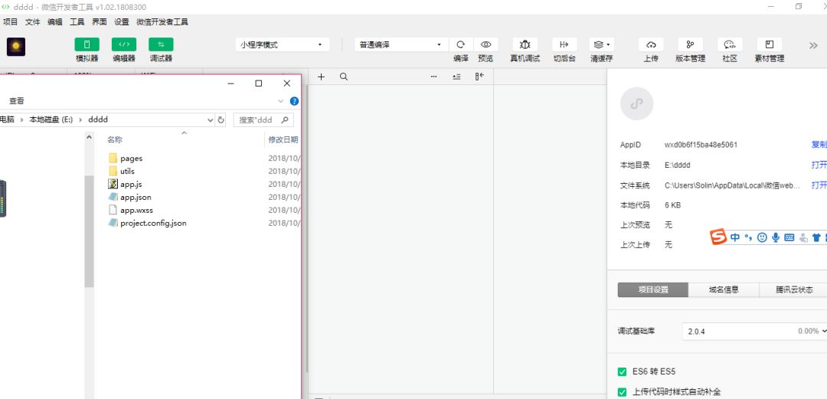Open the 小程序模式 mode dropdown
Viewport: 827px width, 399px height.
282,45
